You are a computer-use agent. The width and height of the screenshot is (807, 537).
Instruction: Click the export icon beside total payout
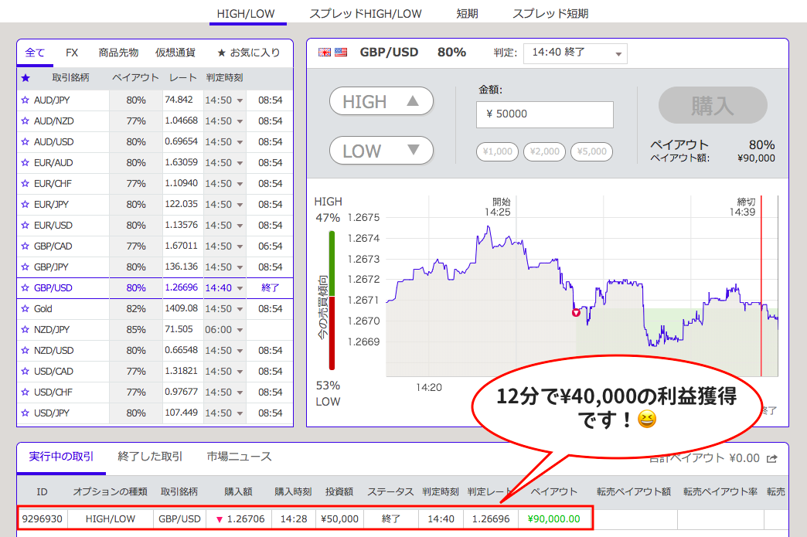771,458
